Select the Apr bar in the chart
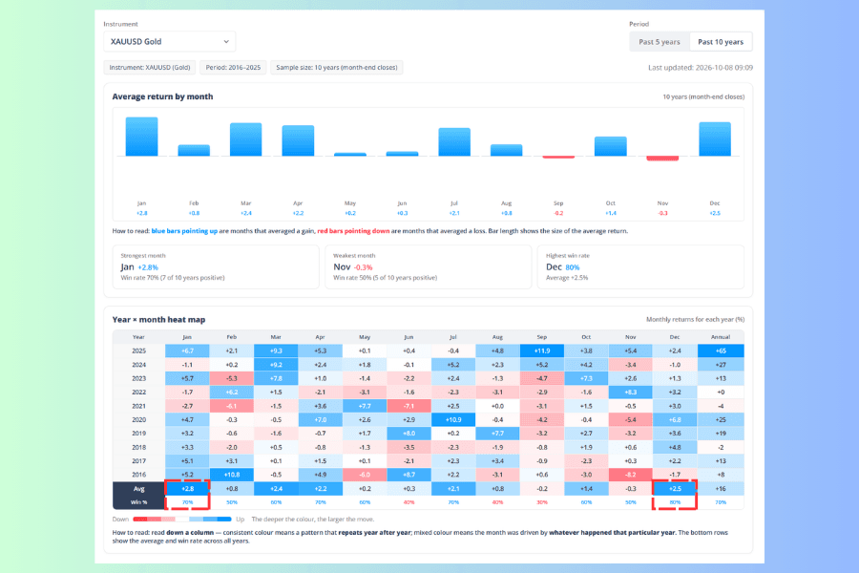 pos(298,141)
